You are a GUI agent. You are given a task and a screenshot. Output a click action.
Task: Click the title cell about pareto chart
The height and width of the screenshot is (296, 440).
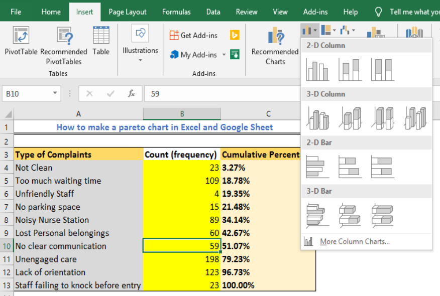coord(165,127)
